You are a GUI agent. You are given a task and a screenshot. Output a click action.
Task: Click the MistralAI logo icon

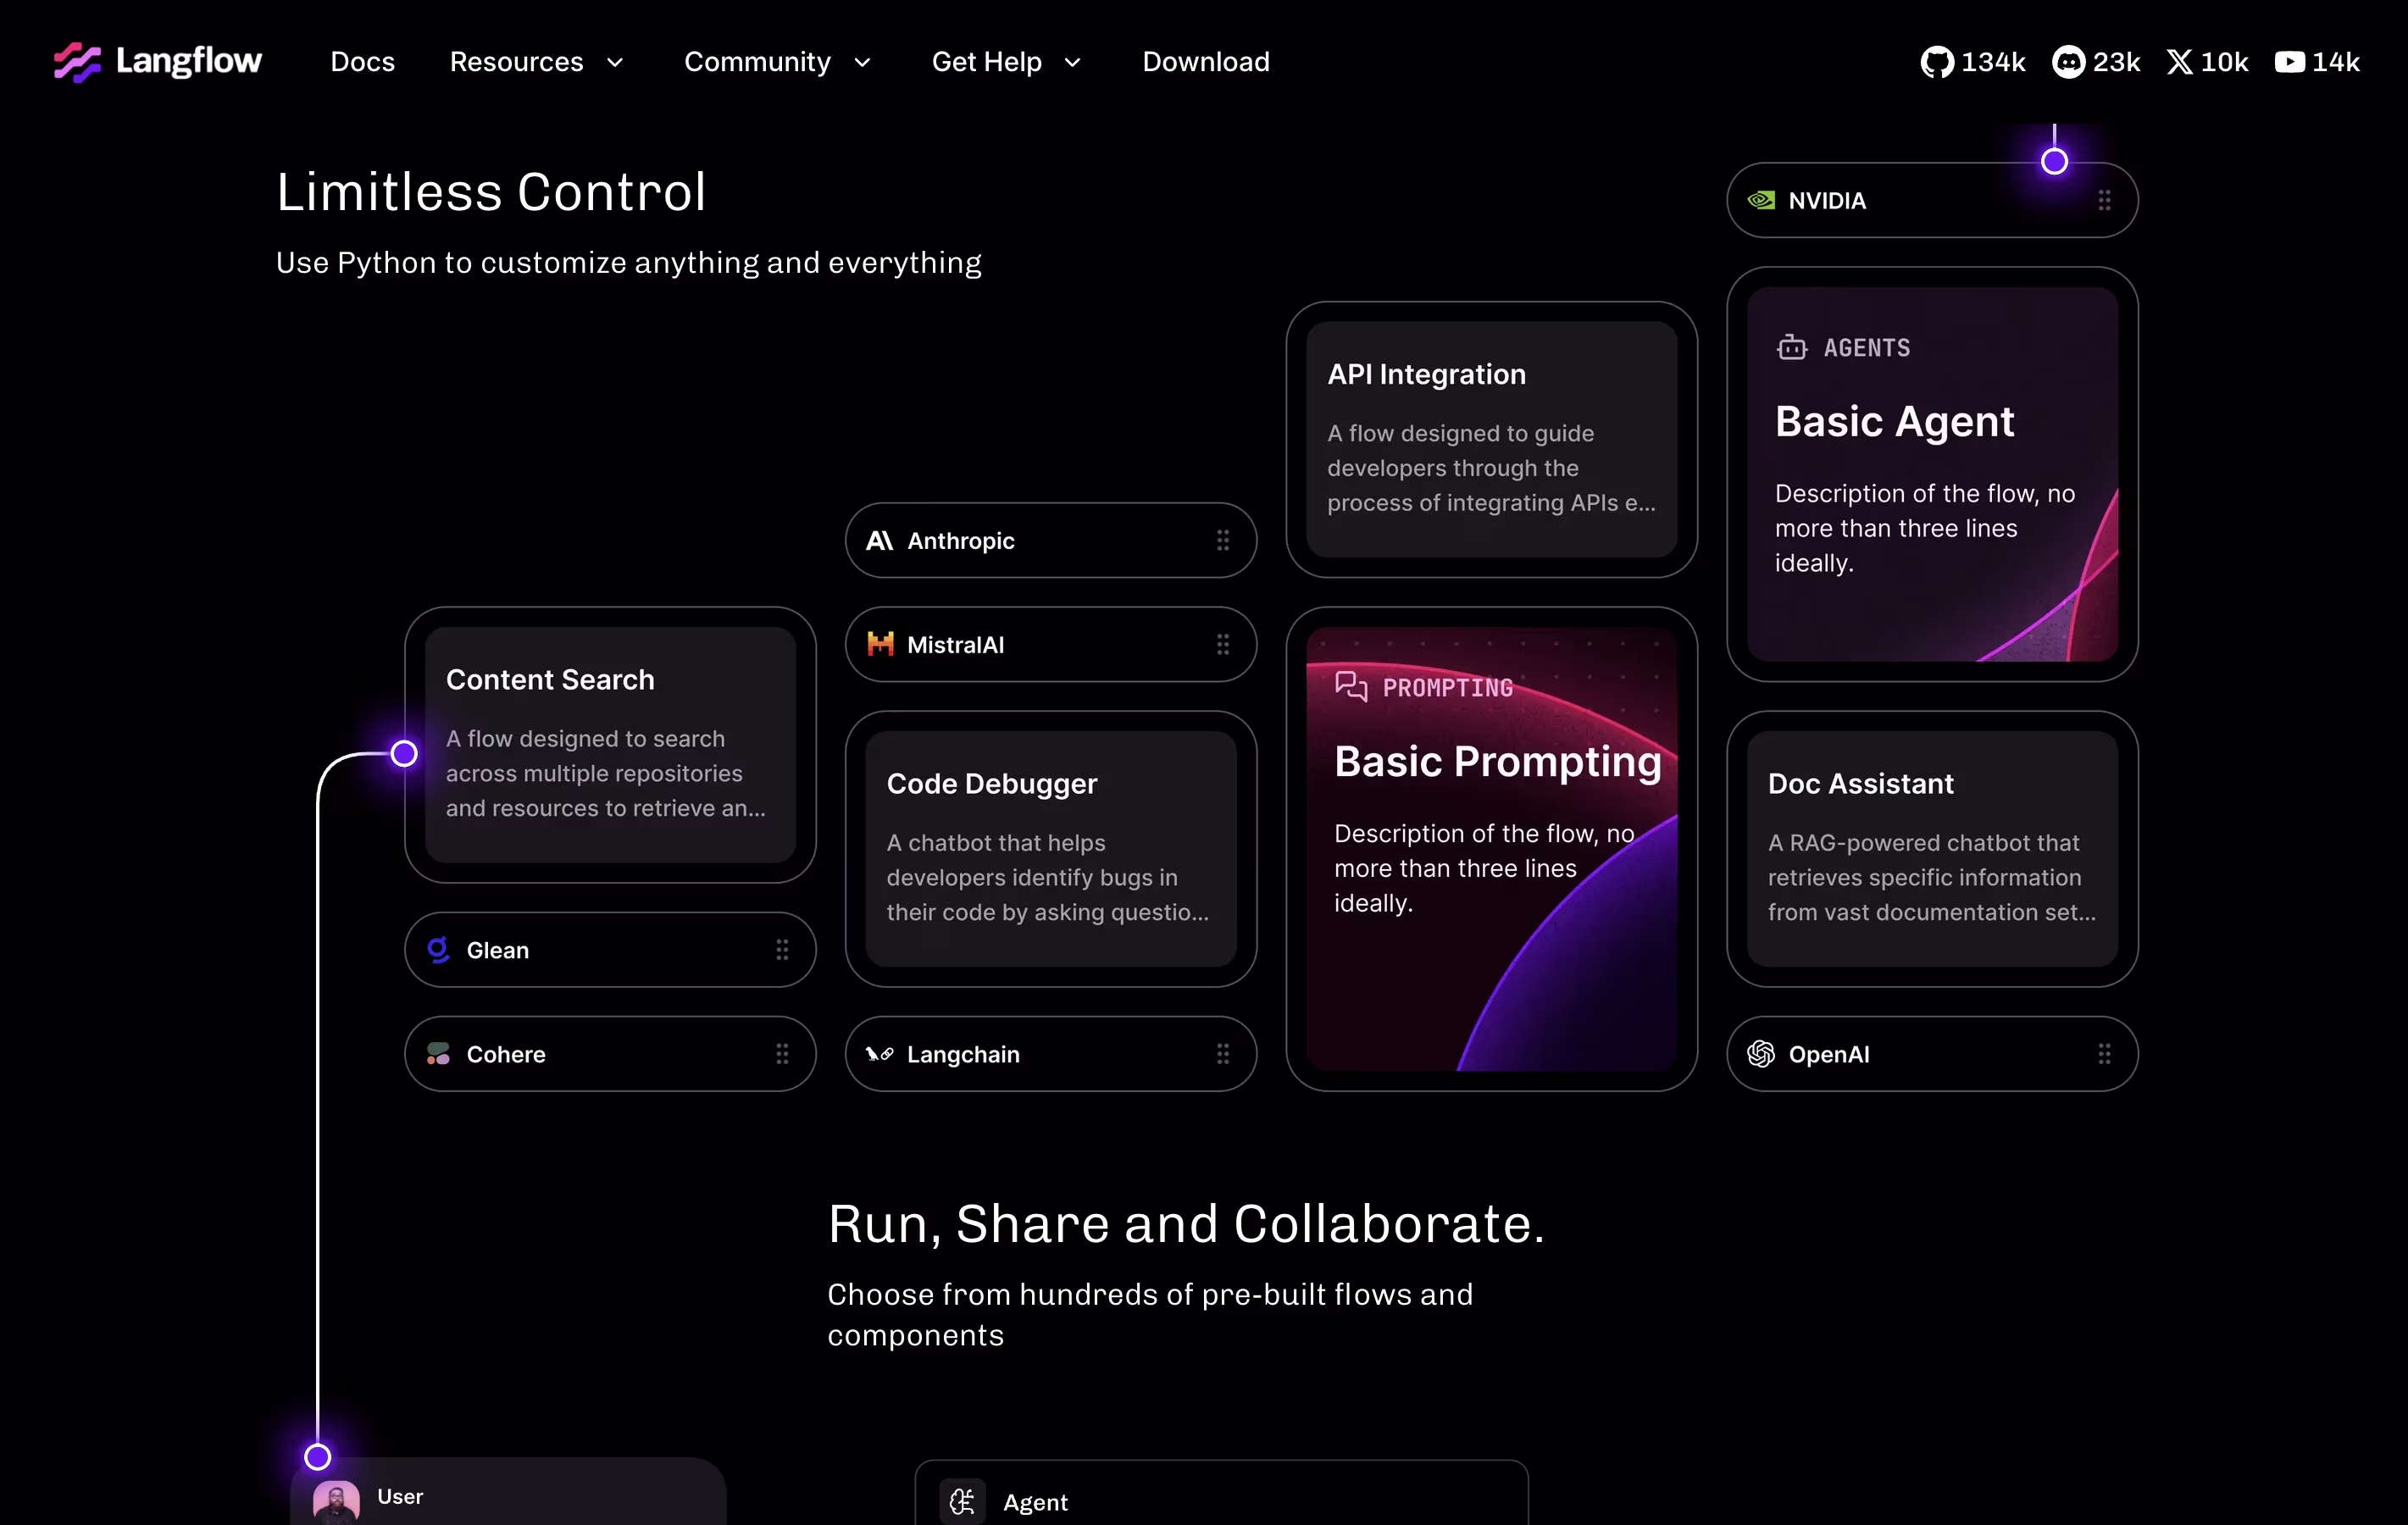pos(880,645)
